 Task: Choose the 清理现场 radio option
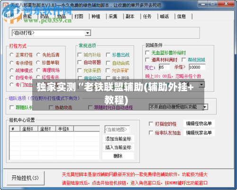pyautogui.click(x=38, y=70)
